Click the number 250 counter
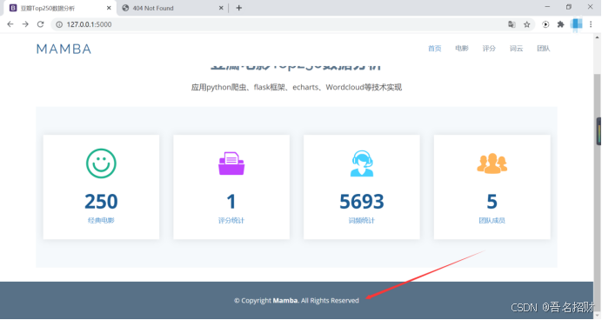 (101, 202)
